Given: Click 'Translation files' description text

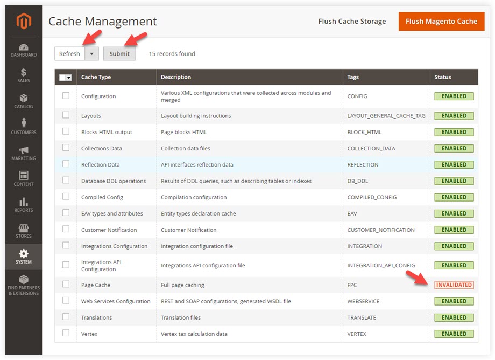Looking at the screenshot, I should [181, 317].
